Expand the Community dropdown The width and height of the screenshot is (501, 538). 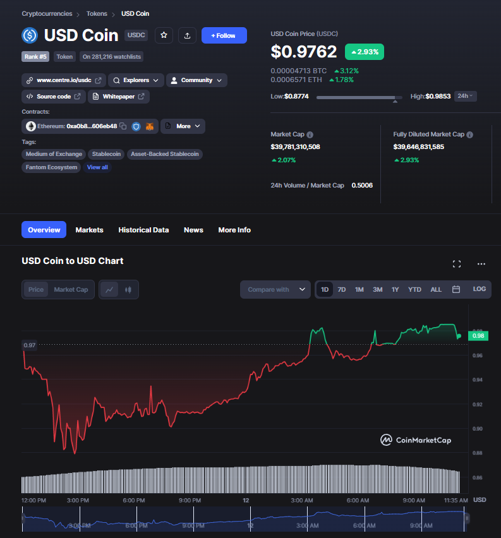(196, 80)
